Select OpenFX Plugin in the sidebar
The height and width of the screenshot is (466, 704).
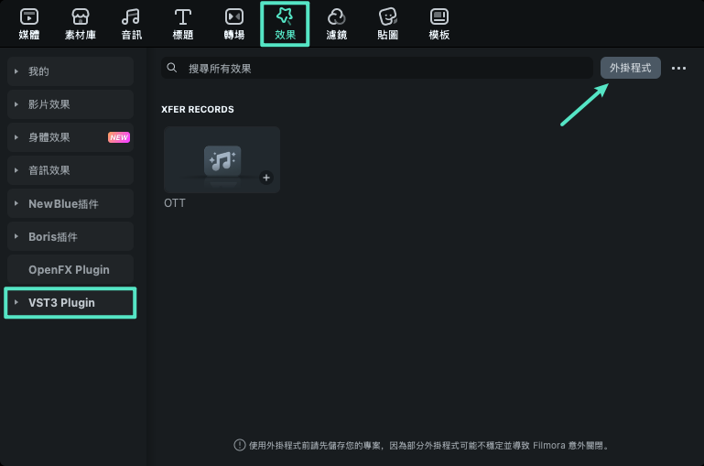click(70, 269)
